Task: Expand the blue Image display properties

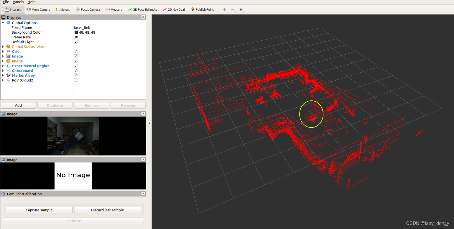Action: pyautogui.click(x=3, y=56)
